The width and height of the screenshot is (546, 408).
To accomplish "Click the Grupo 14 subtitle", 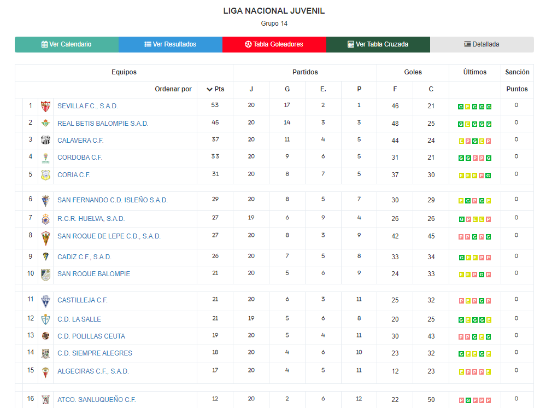I will coord(274,24).
